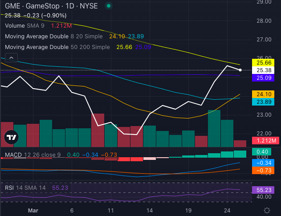Click the 24 date on time axis
Screen dimensions: 281x216
[226, 210]
